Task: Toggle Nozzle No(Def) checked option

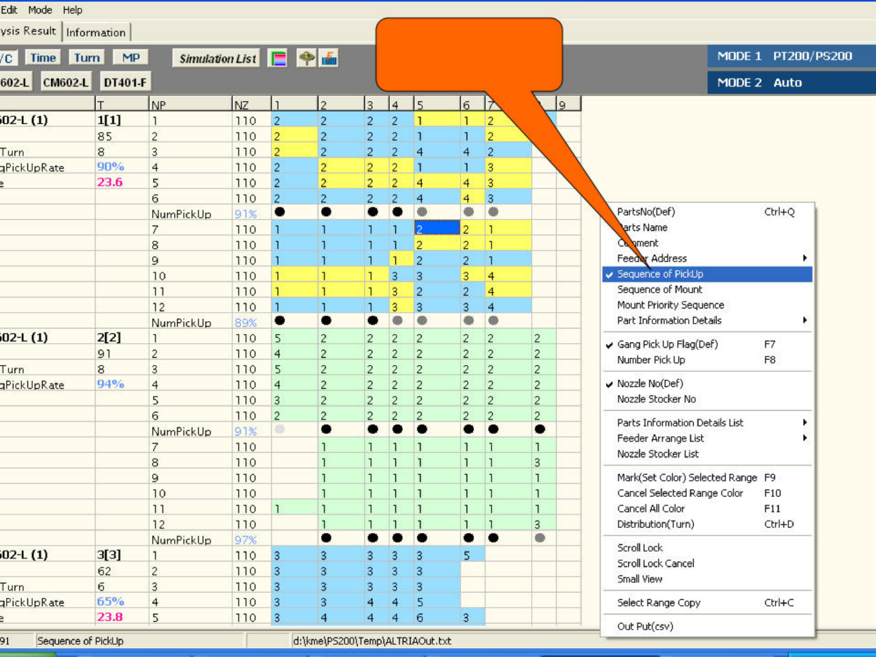Action: (x=650, y=384)
